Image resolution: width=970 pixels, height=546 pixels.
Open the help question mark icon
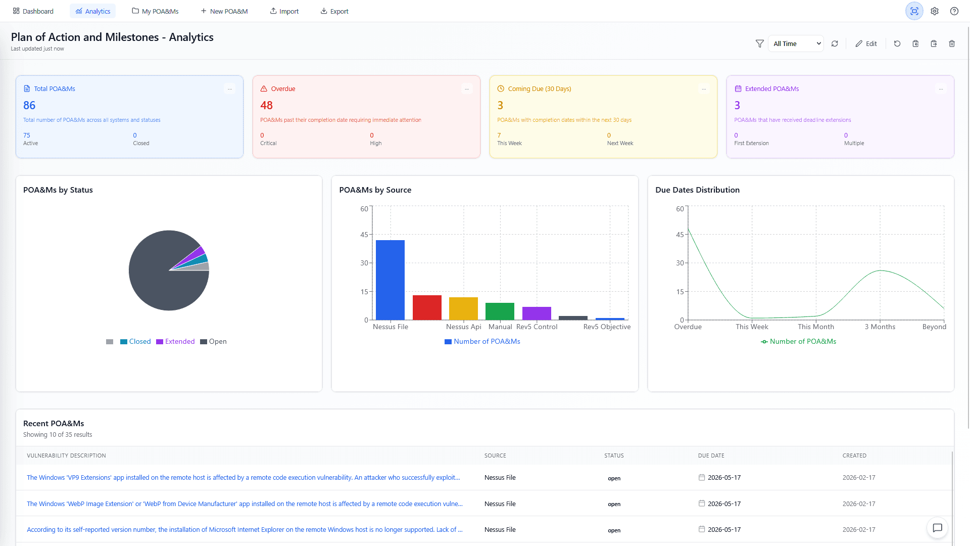click(x=954, y=11)
